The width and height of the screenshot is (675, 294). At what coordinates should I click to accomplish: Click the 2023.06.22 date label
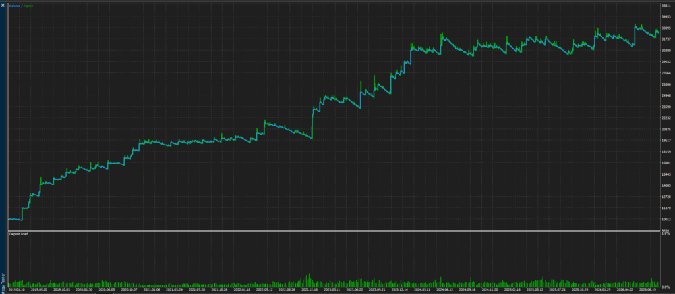(355, 289)
